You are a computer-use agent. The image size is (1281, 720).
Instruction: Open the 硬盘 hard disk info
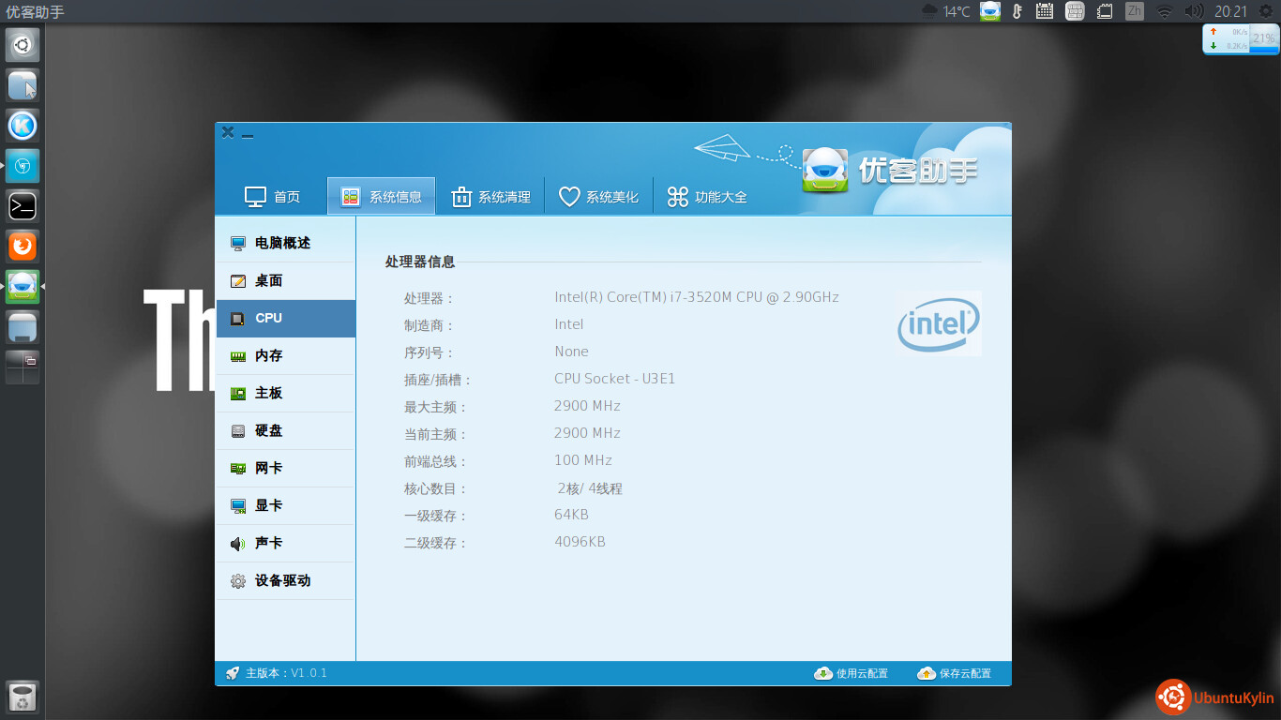[268, 431]
